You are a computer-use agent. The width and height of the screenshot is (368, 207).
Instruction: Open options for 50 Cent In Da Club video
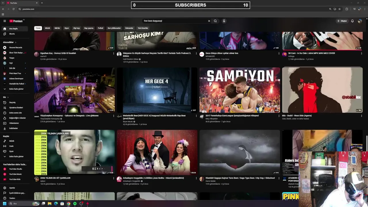pos(361,53)
